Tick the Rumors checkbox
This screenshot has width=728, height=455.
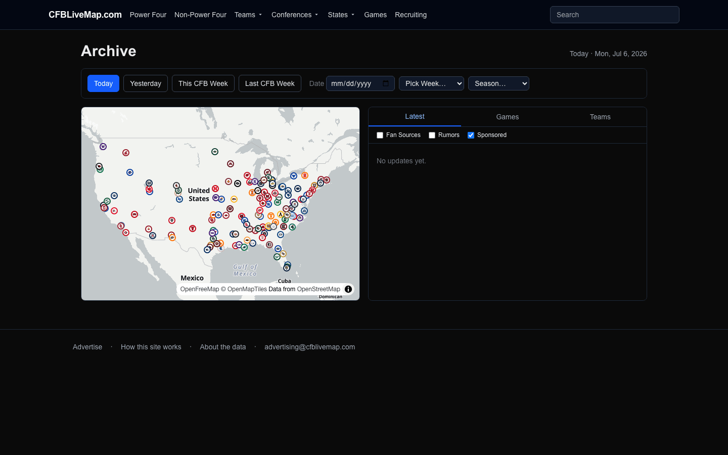click(x=432, y=135)
